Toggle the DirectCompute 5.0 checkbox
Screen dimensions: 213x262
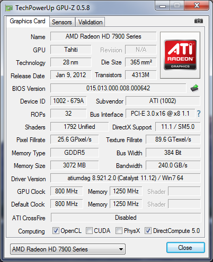[148, 230]
